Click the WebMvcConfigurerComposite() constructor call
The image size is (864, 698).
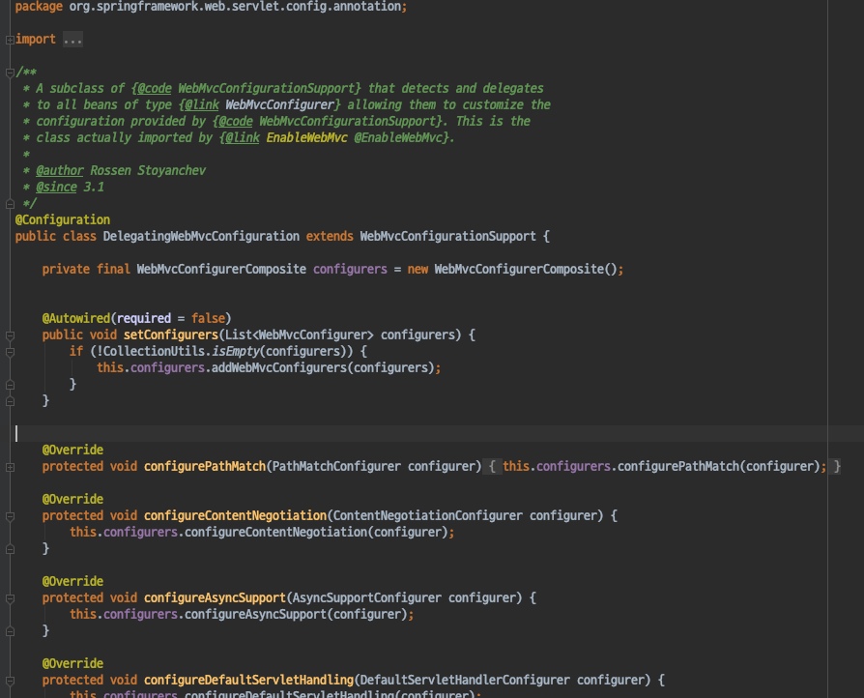click(526, 269)
